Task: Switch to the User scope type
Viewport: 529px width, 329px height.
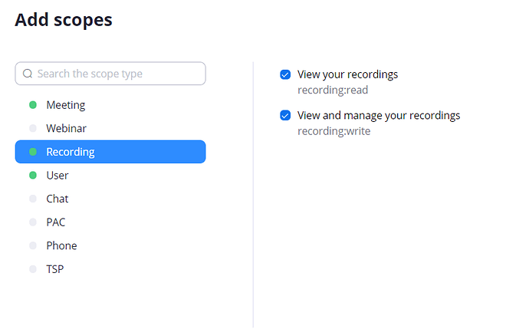Action: coord(58,176)
